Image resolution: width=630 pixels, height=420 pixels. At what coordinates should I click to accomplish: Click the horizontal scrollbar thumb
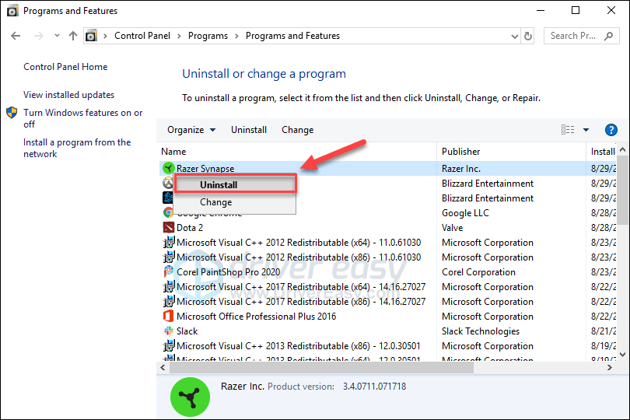(321, 367)
